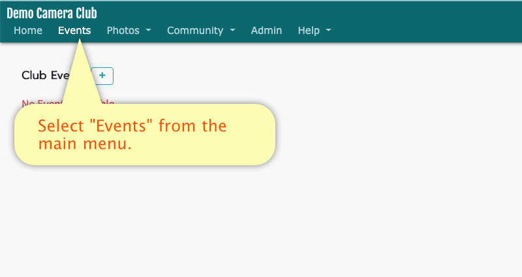Screen dimensions: 522x277
Task: Select Events from the main menu
Action: 74,30
